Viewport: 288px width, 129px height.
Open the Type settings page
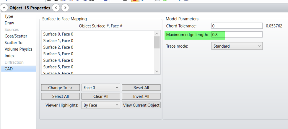coord(9,16)
